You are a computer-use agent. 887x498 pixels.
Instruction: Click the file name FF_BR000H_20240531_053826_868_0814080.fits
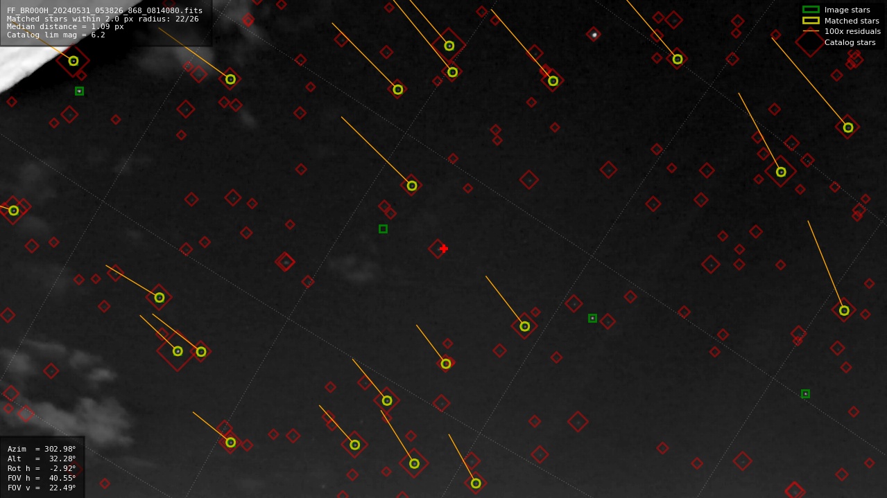click(x=105, y=10)
